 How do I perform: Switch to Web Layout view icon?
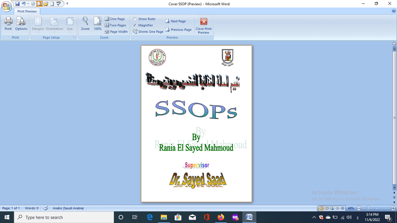332,208
